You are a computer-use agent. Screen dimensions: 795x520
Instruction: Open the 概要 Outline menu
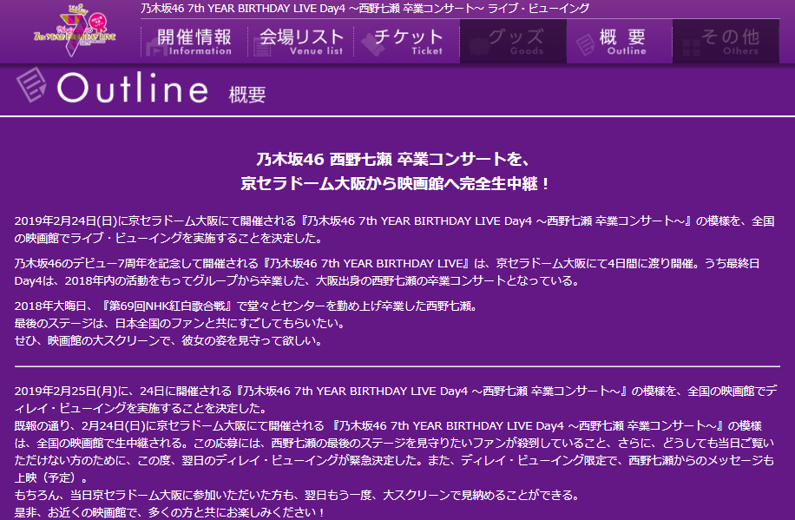point(620,42)
